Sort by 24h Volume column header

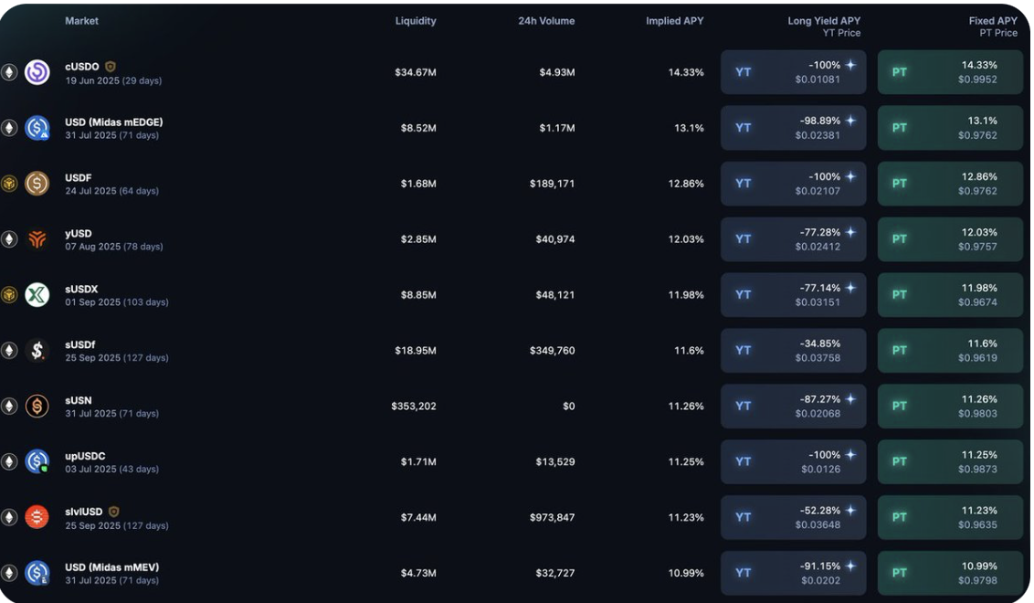pos(546,21)
